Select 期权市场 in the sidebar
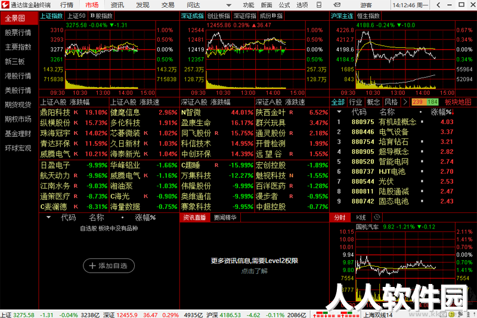Image resolution: width=477 pixels, height=318 pixels. pyautogui.click(x=19, y=119)
